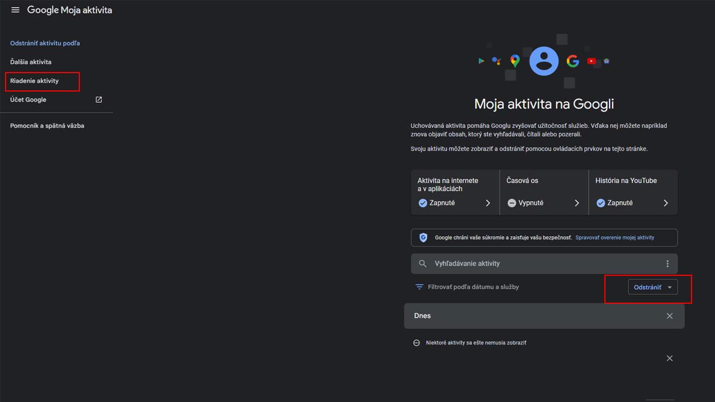Open the hamburger main menu
The height and width of the screenshot is (402, 715).
click(x=15, y=10)
